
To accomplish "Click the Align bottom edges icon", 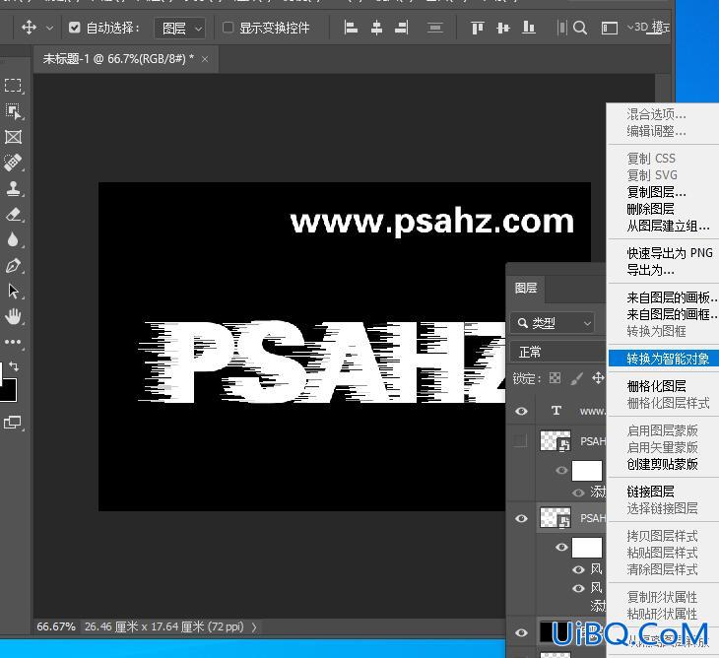I will 529,28.
